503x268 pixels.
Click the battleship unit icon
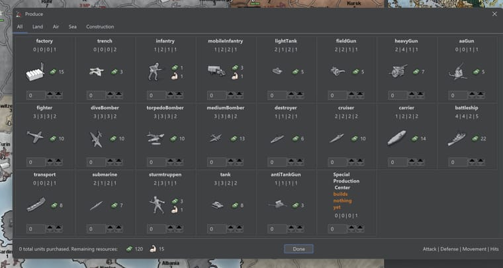(x=457, y=140)
